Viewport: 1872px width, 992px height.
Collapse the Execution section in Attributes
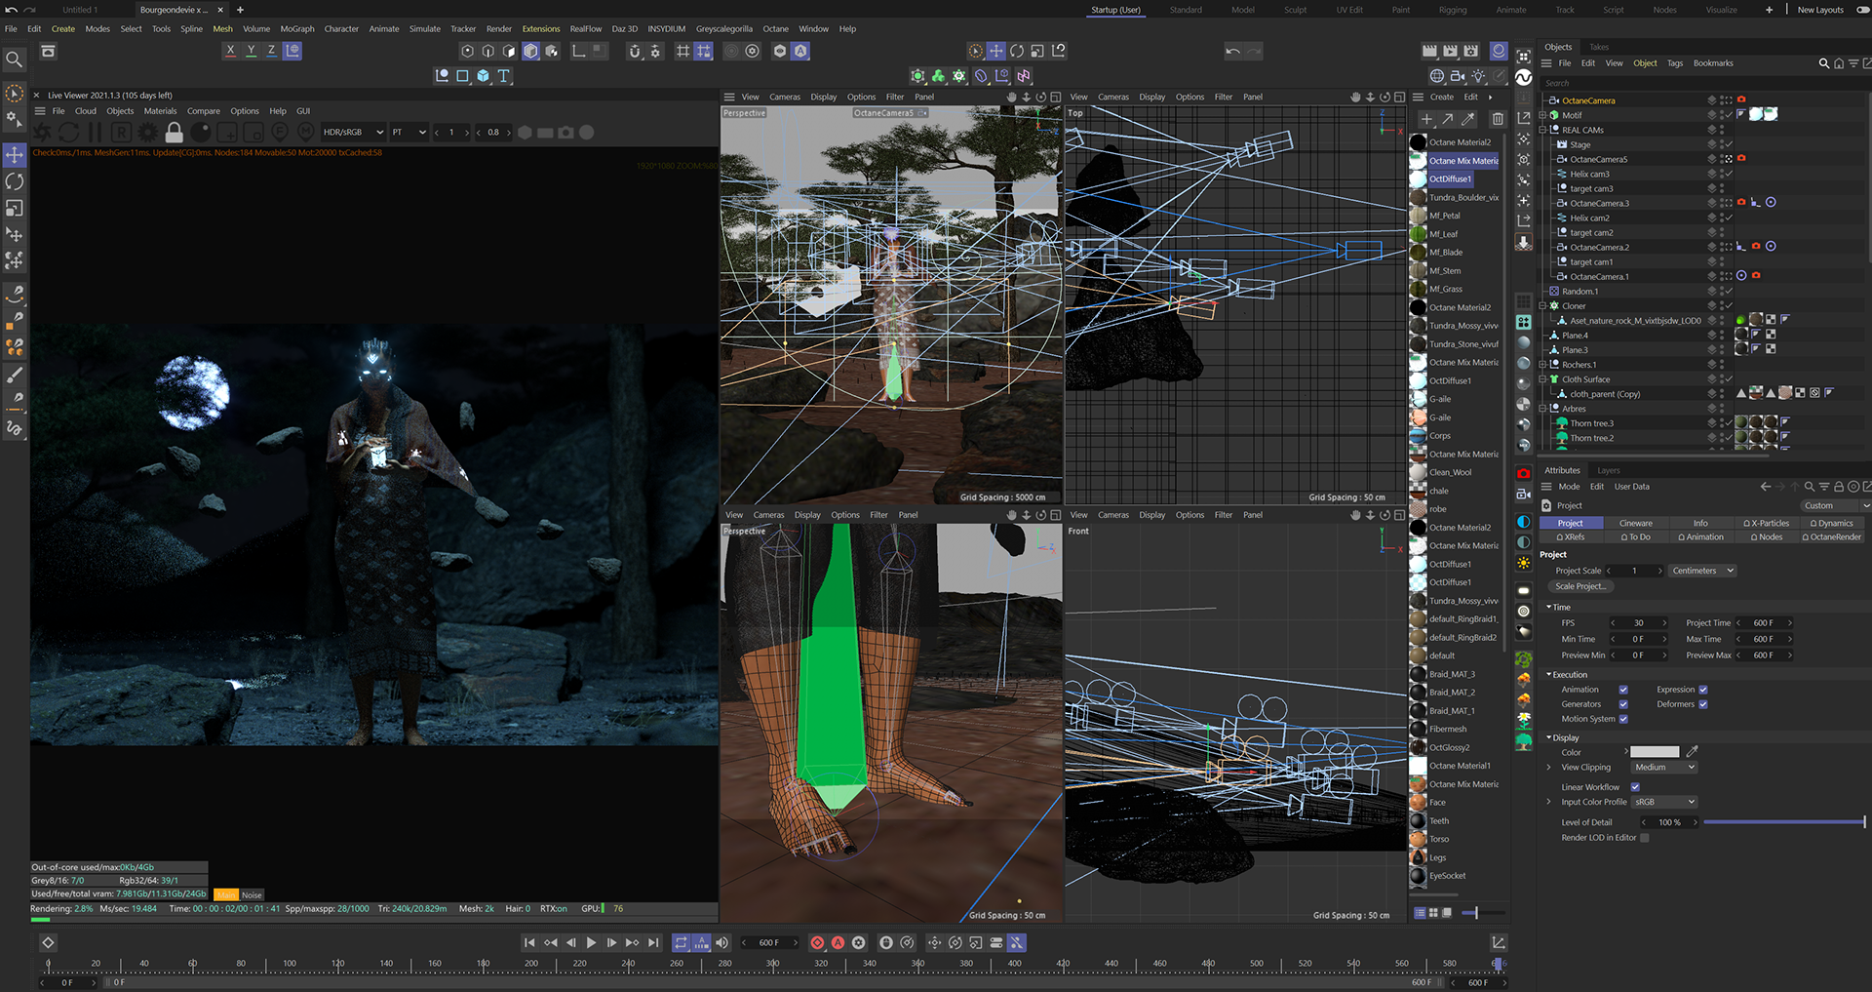(1549, 675)
